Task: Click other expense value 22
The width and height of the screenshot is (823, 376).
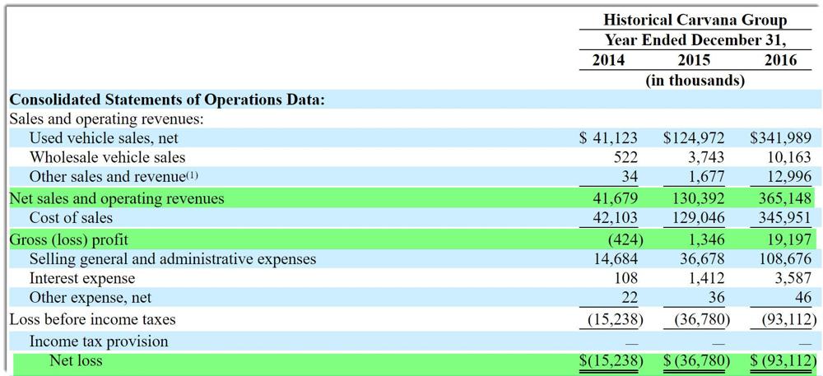Action: 628,297
